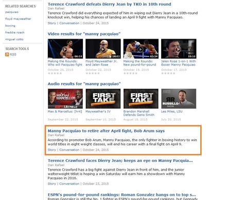
Task: Open Story link under Pacquiao to retire article
Action: [x=52, y=150]
